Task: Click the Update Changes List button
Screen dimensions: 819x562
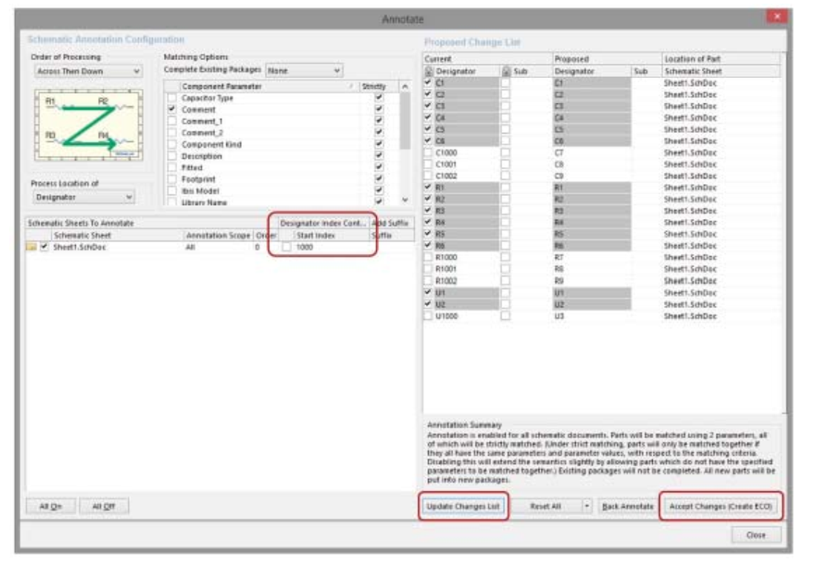Action: point(463,506)
